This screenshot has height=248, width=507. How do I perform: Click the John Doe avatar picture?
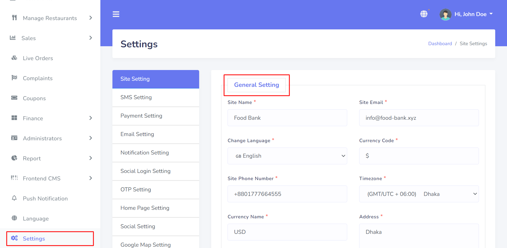coord(445,14)
